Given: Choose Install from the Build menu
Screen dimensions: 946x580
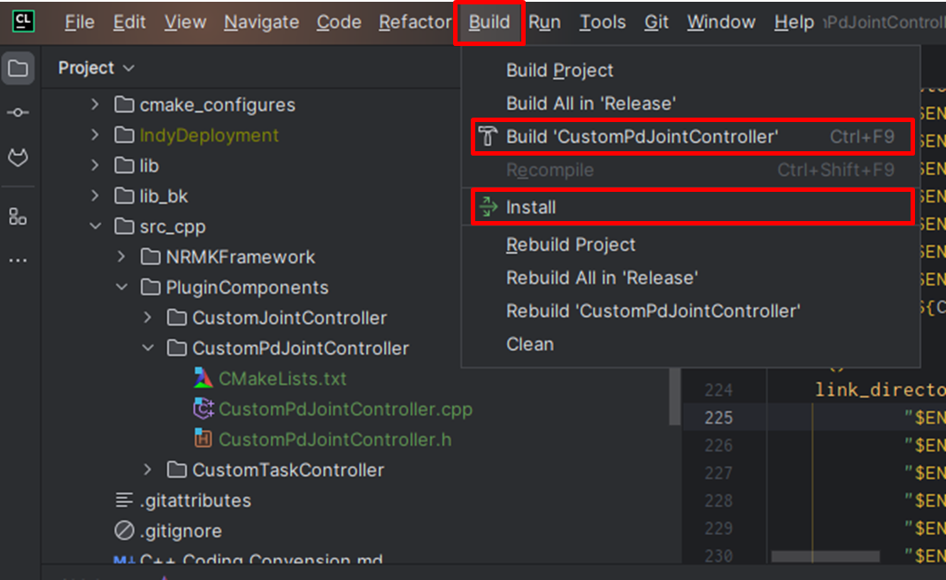Looking at the screenshot, I should coord(691,207).
